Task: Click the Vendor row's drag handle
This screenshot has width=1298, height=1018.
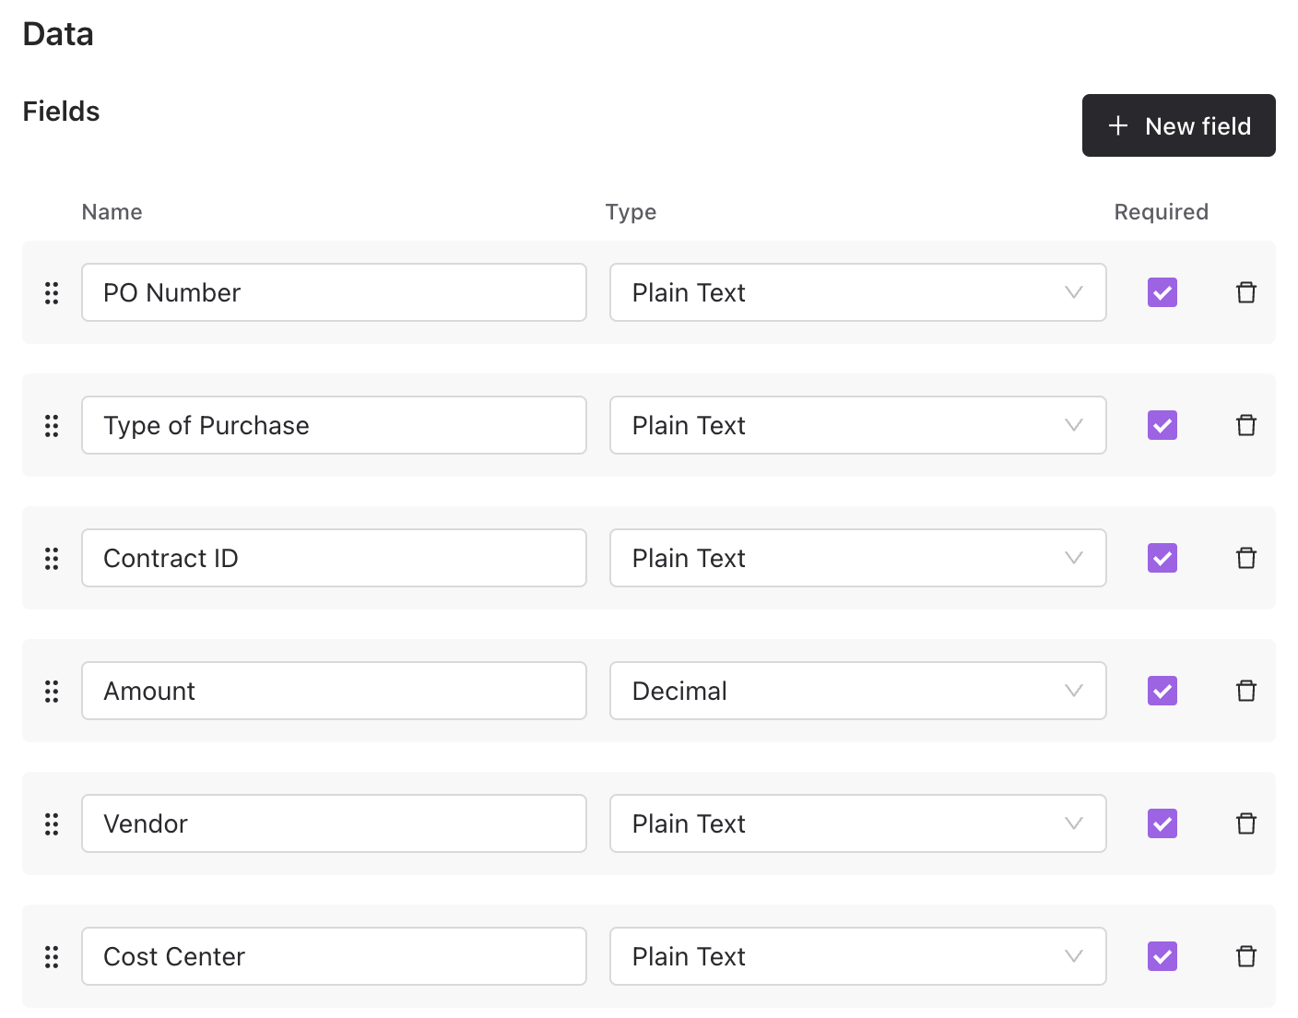Action: pyautogui.click(x=52, y=823)
